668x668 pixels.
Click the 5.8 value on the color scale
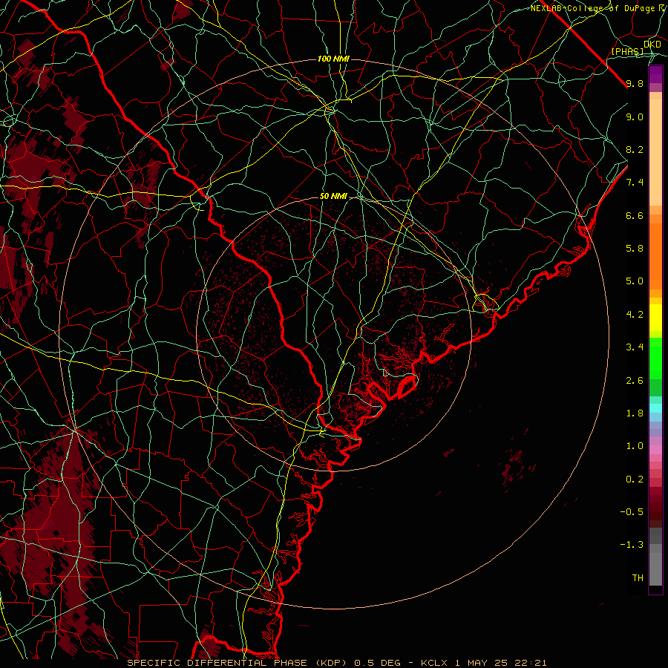[635, 249]
